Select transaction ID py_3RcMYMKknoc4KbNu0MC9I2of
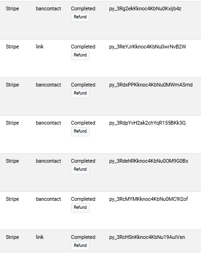 coord(148,199)
